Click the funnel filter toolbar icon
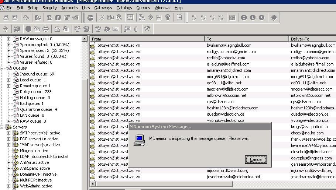 point(6,29)
